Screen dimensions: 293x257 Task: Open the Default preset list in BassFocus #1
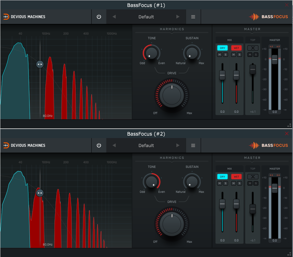(146, 17)
